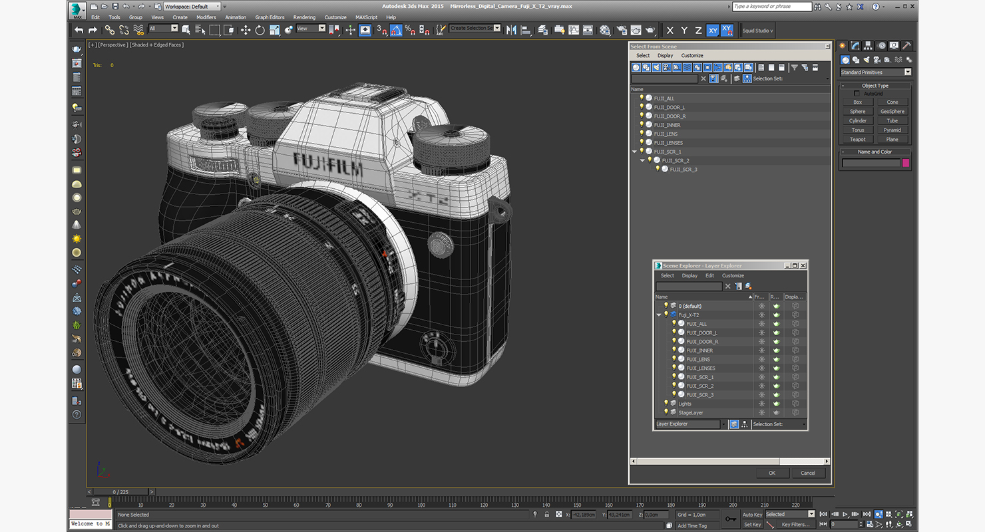Open the Utilities hammer tab

(x=906, y=46)
